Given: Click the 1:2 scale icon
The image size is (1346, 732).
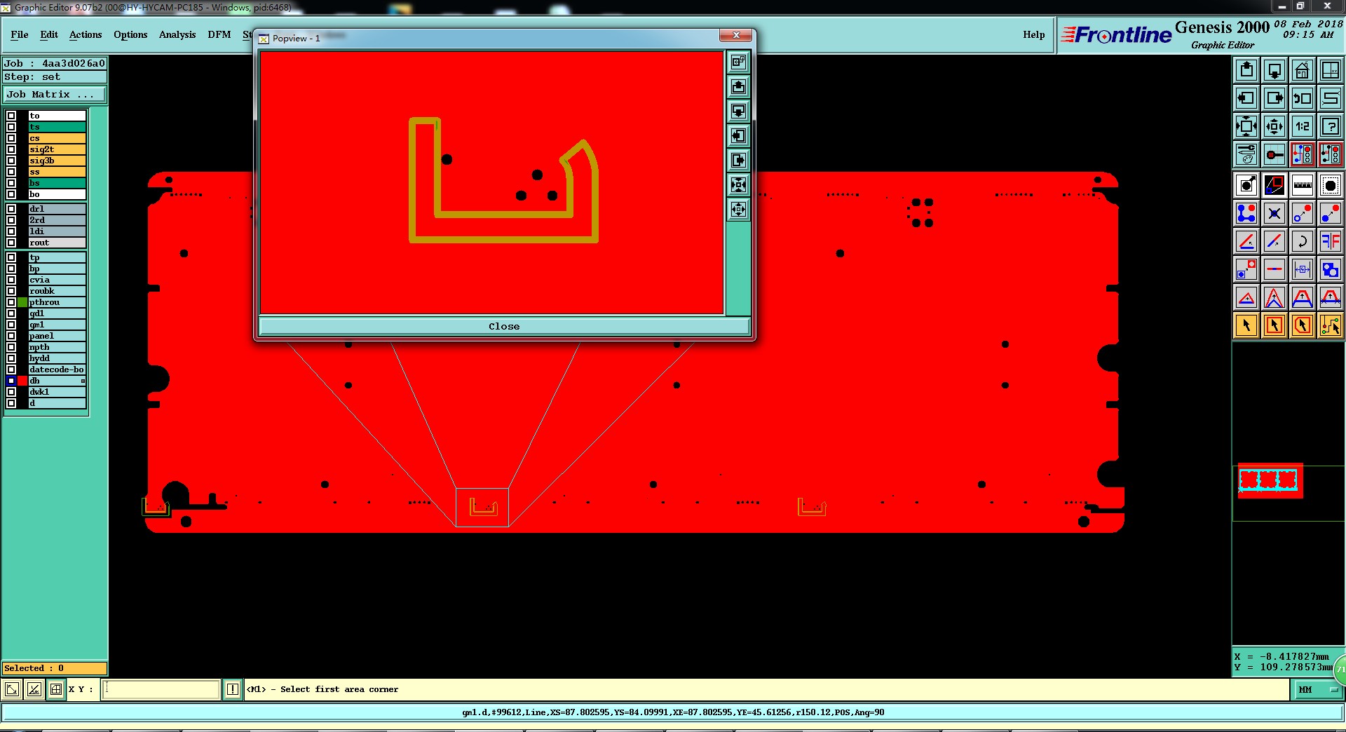Looking at the screenshot, I should [x=1303, y=126].
